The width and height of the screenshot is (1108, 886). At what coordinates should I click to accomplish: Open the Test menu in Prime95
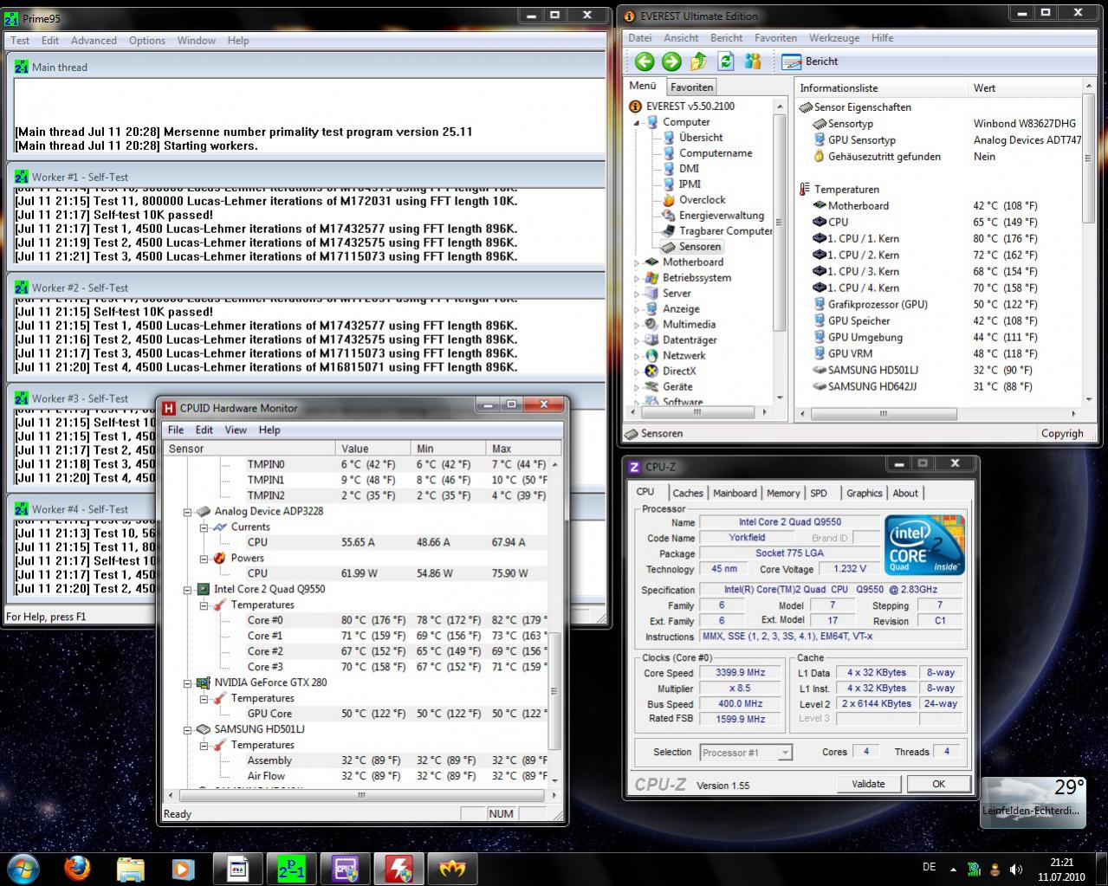[x=20, y=41]
